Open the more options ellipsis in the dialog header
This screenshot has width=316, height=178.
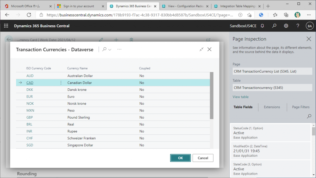[119, 49]
